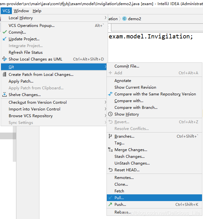This screenshot has height=219, width=203.
Task: Choose Show Current Revision
Action: click(154, 87)
